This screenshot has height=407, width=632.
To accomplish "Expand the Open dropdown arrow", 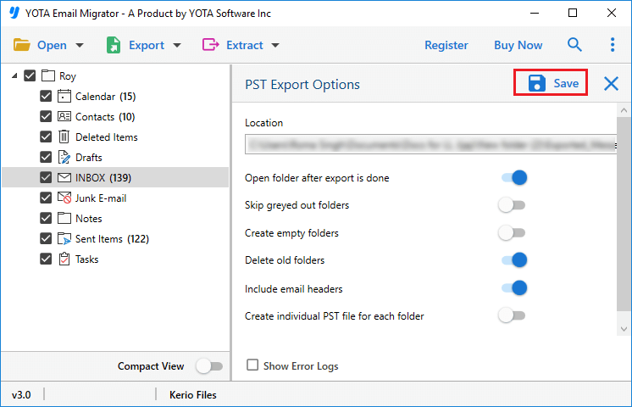I will [80, 45].
